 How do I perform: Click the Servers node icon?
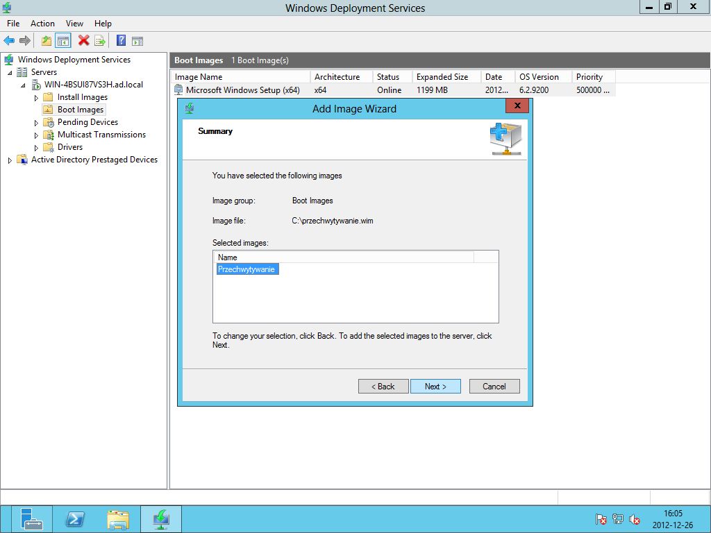22,72
